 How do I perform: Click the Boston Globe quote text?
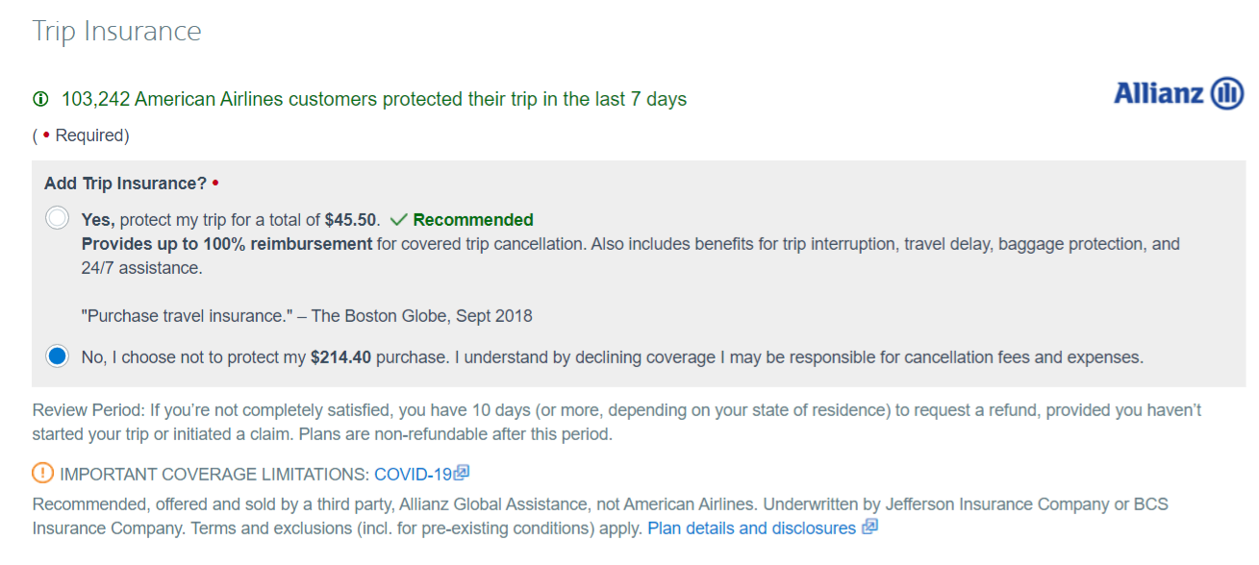click(307, 315)
